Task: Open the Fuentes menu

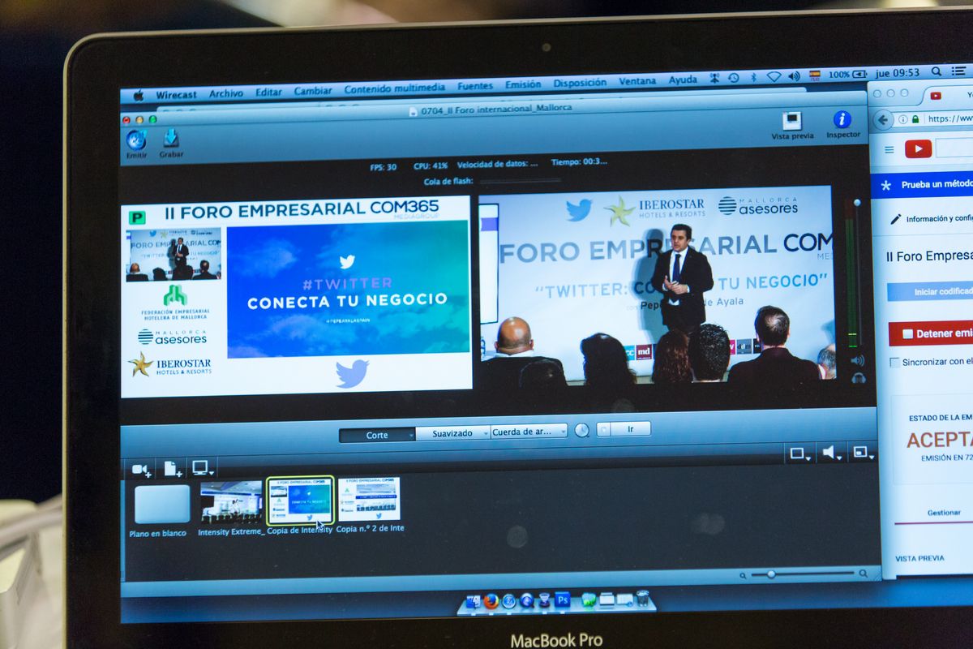Action: pyautogui.click(x=475, y=86)
